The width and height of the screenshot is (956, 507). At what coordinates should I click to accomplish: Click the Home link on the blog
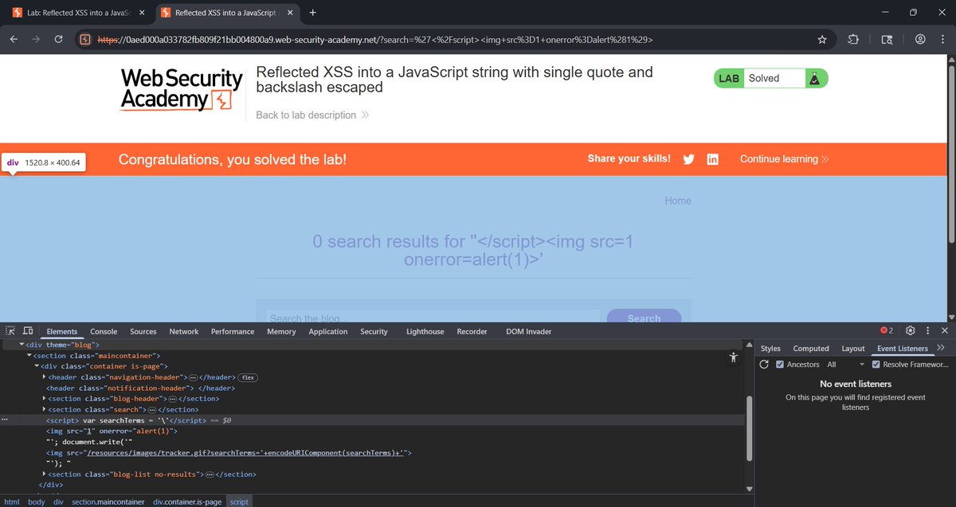click(x=678, y=201)
